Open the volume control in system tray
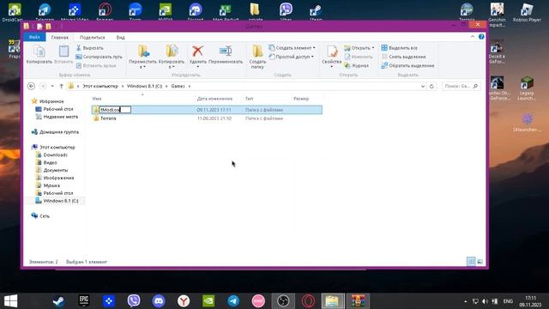 pyautogui.click(x=485, y=301)
